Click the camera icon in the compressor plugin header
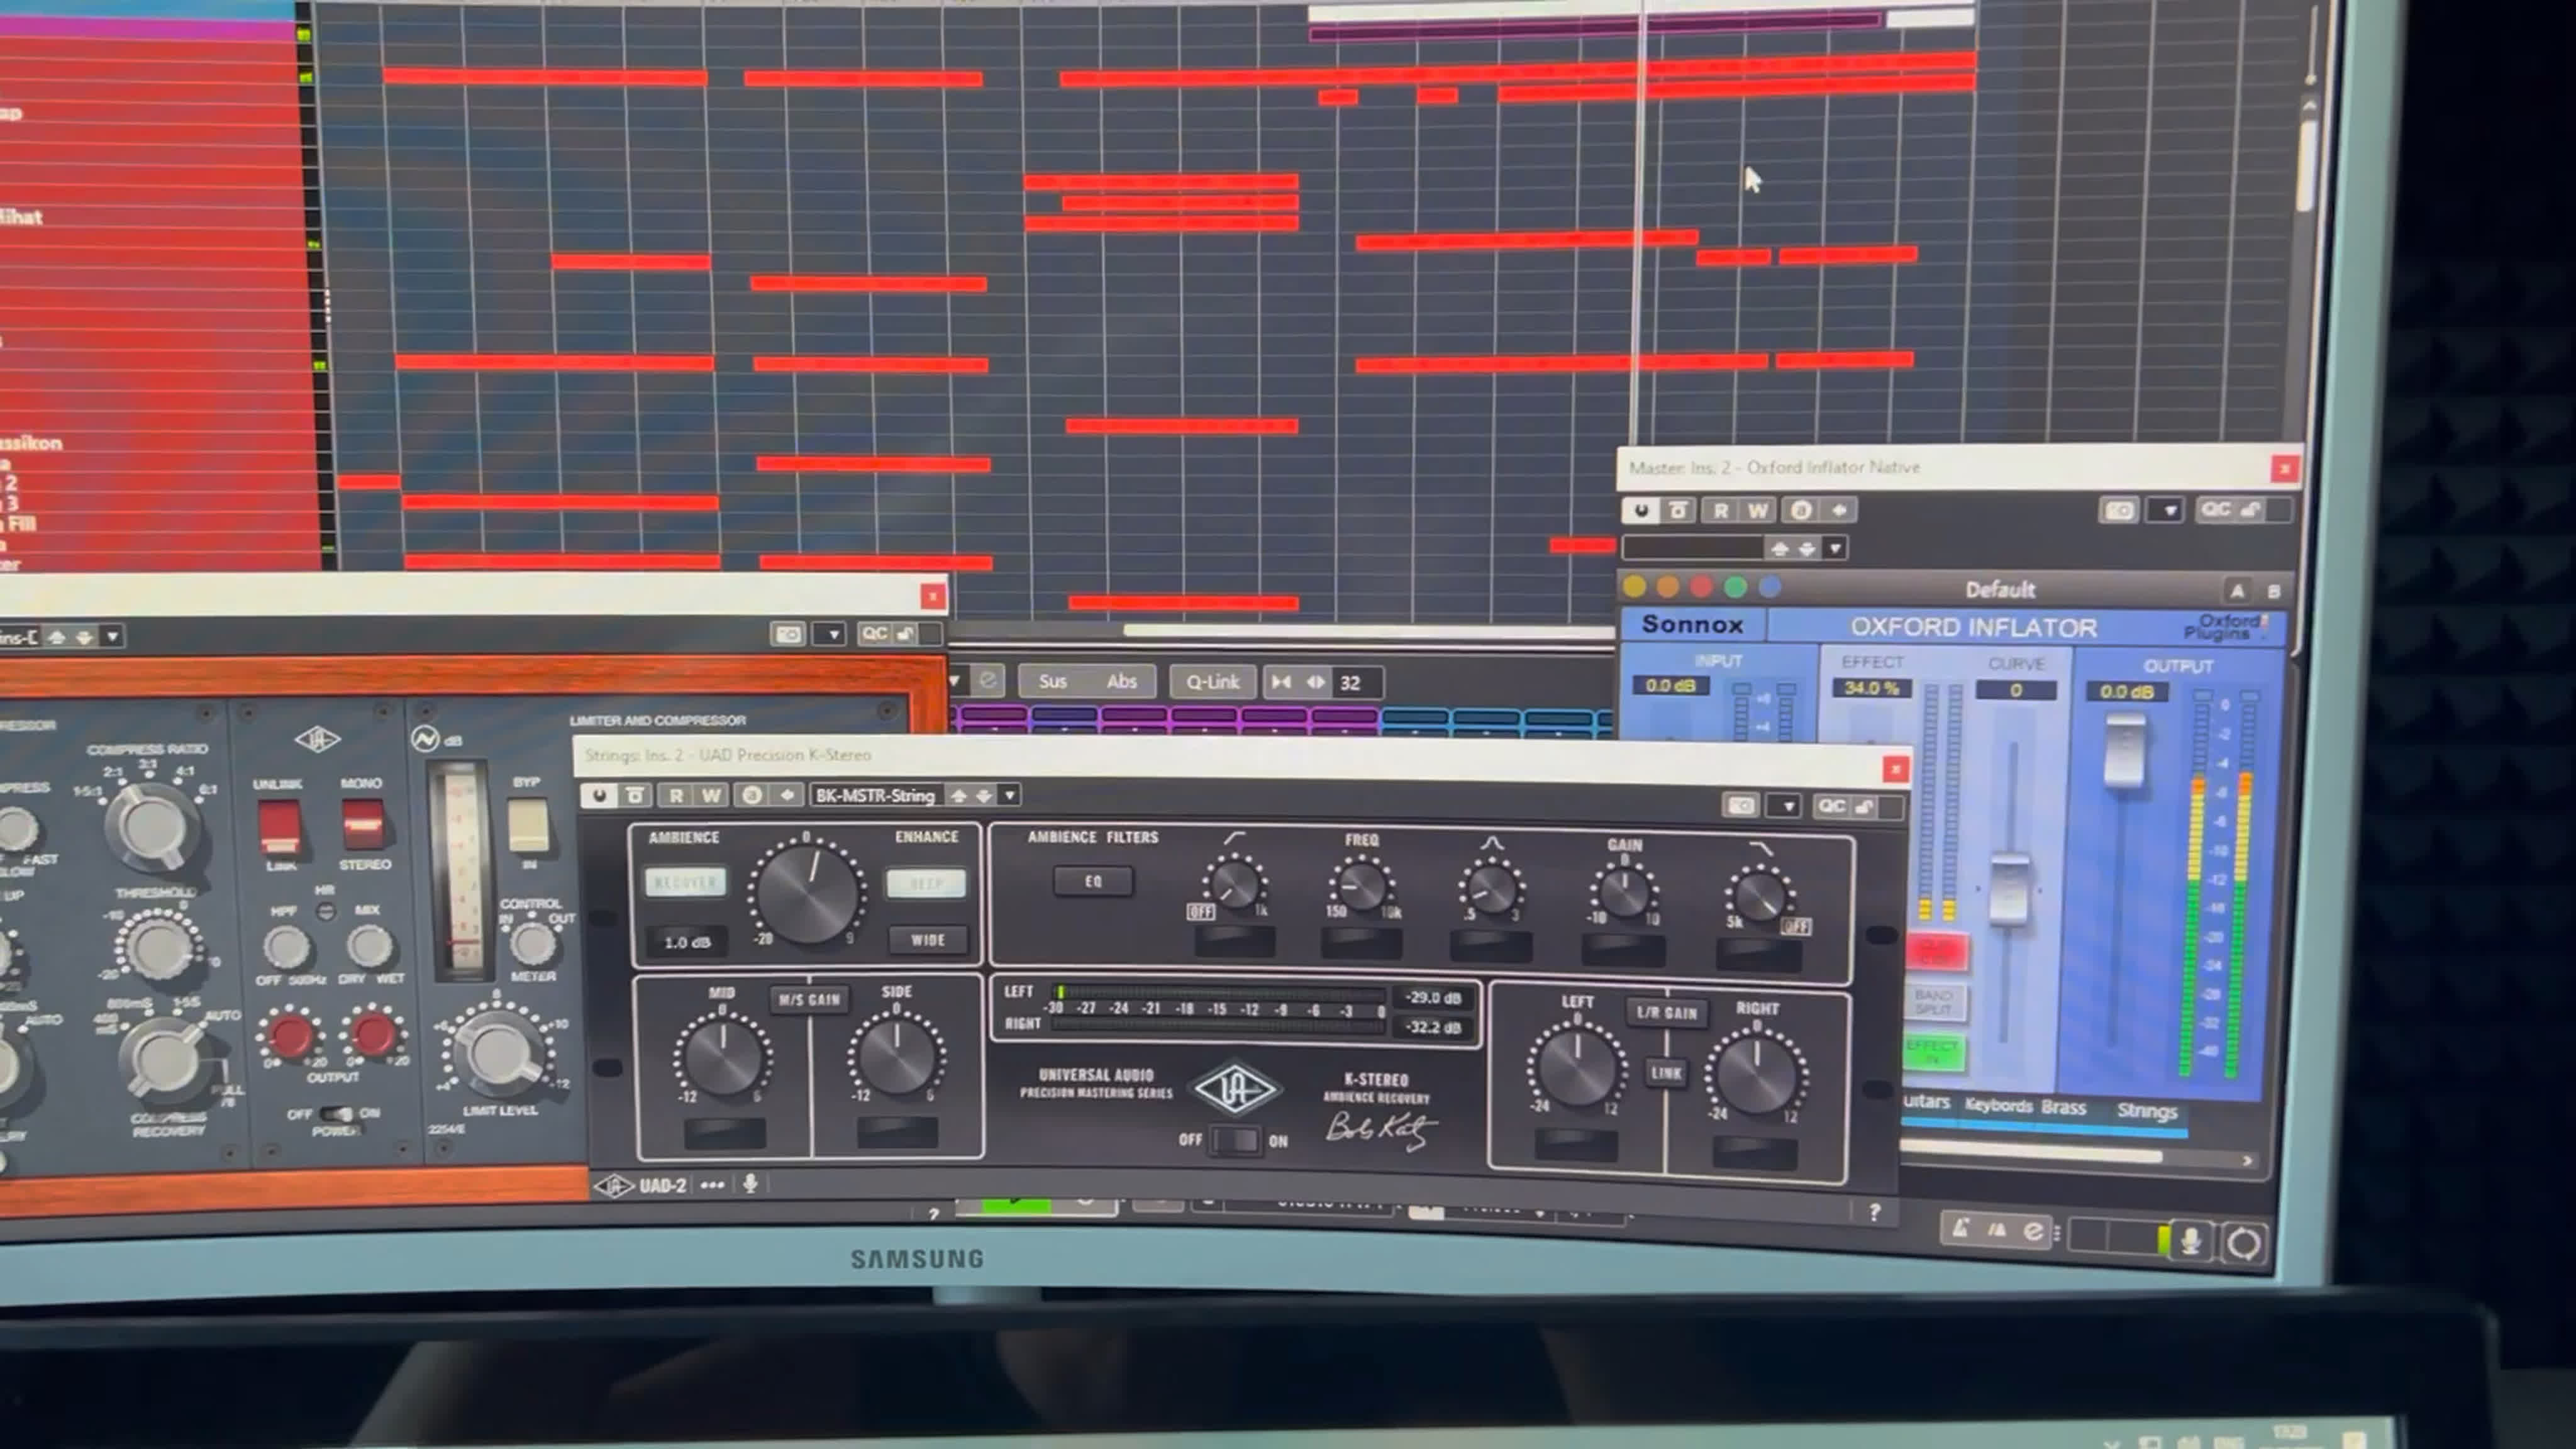This screenshot has height=1449, width=2576. [x=788, y=634]
